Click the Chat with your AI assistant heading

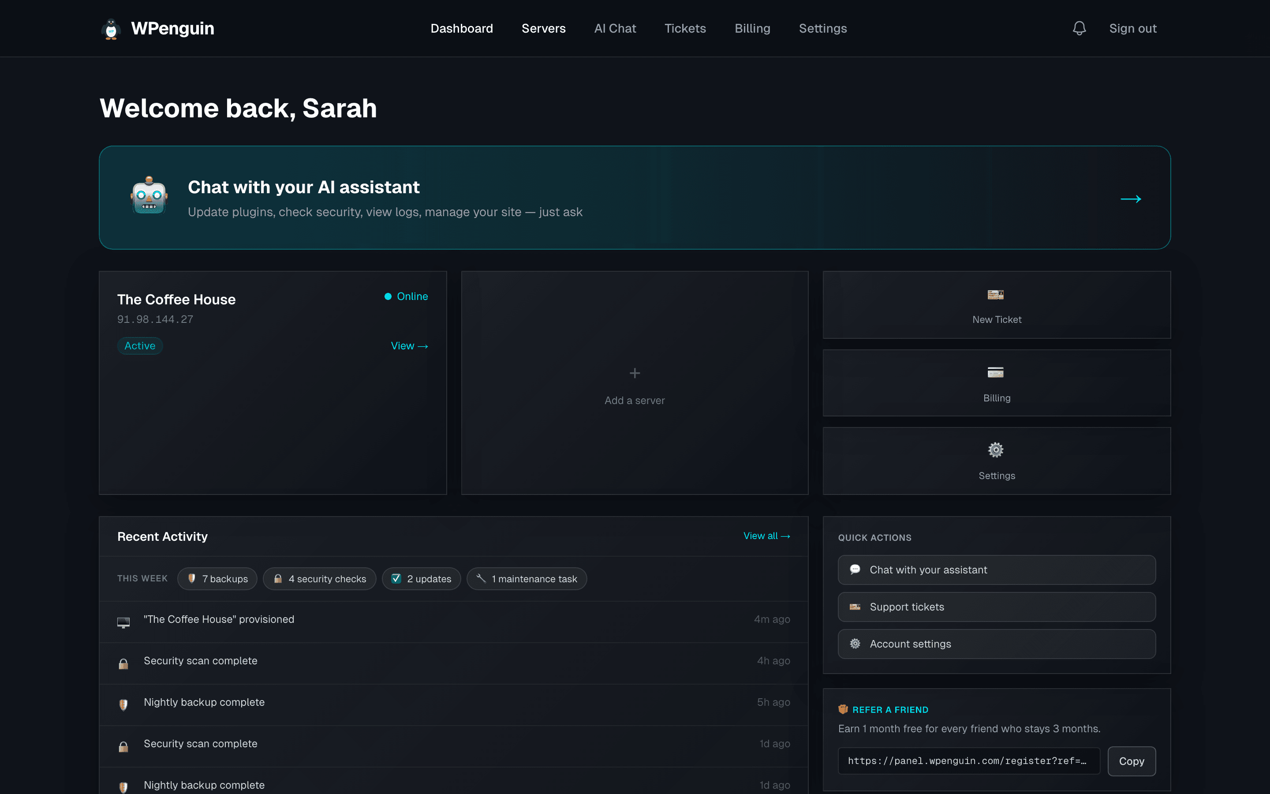303,187
